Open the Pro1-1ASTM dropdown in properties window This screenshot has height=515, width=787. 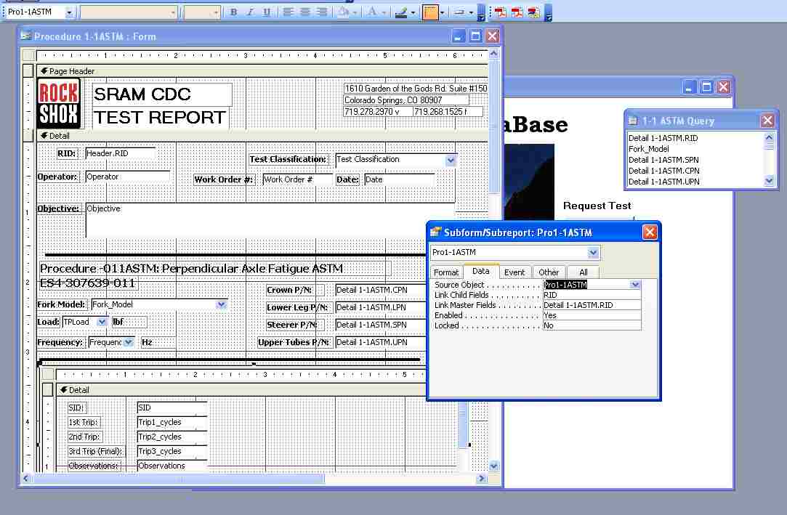tap(593, 252)
